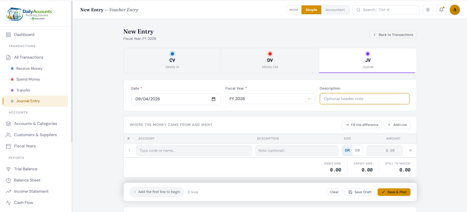
Task: Open Transfer in sidebar
Action: (23, 90)
